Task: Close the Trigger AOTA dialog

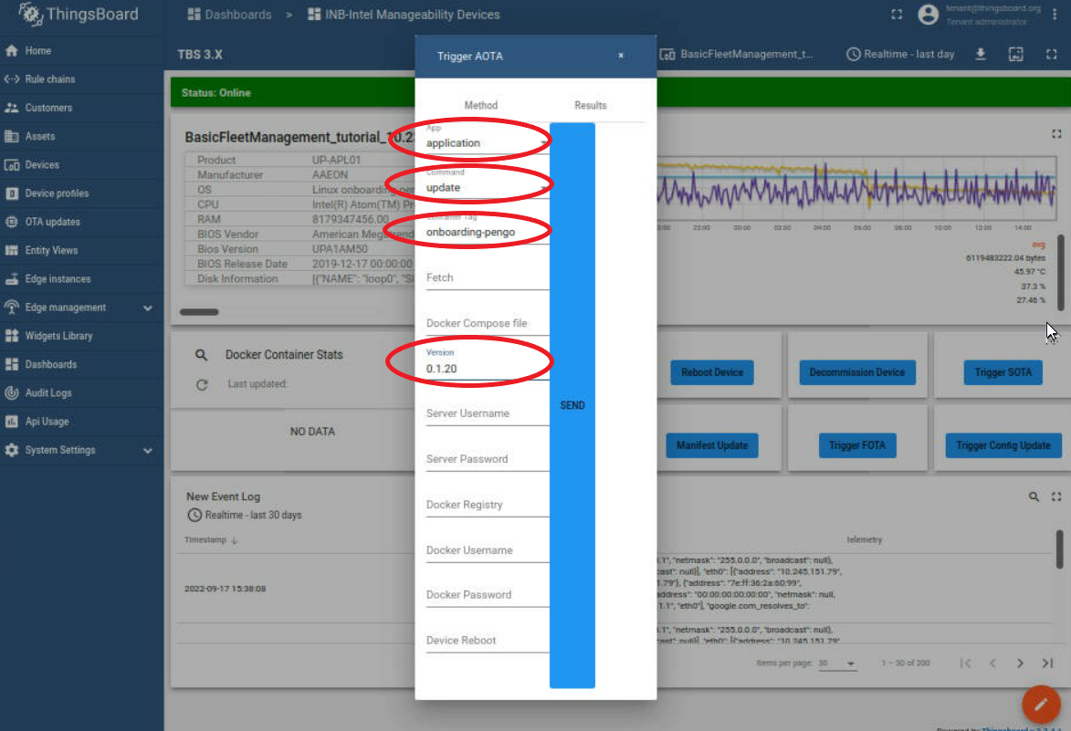Action: click(x=621, y=56)
